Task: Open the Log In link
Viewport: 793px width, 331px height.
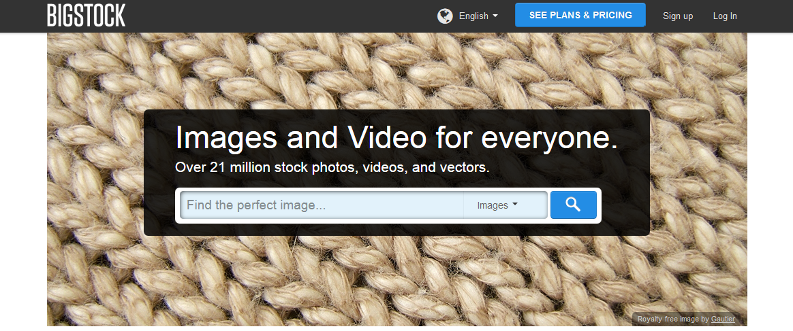Action: pyautogui.click(x=725, y=16)
